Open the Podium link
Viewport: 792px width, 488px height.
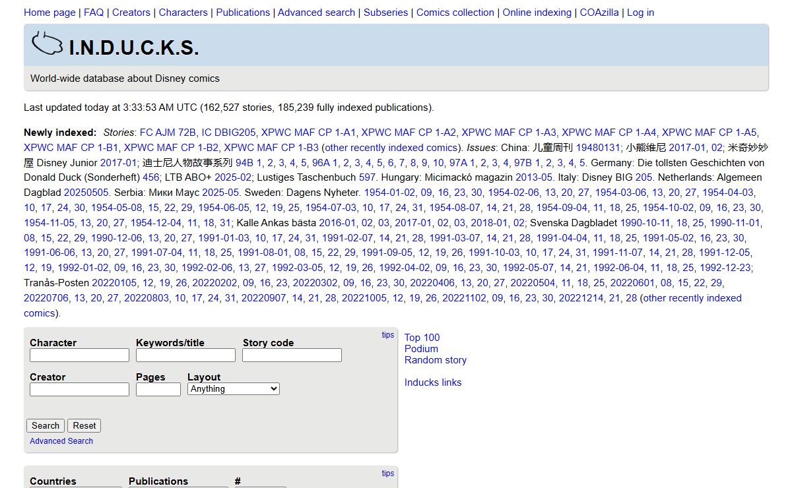pyautogui.click(x=421, y=349)
